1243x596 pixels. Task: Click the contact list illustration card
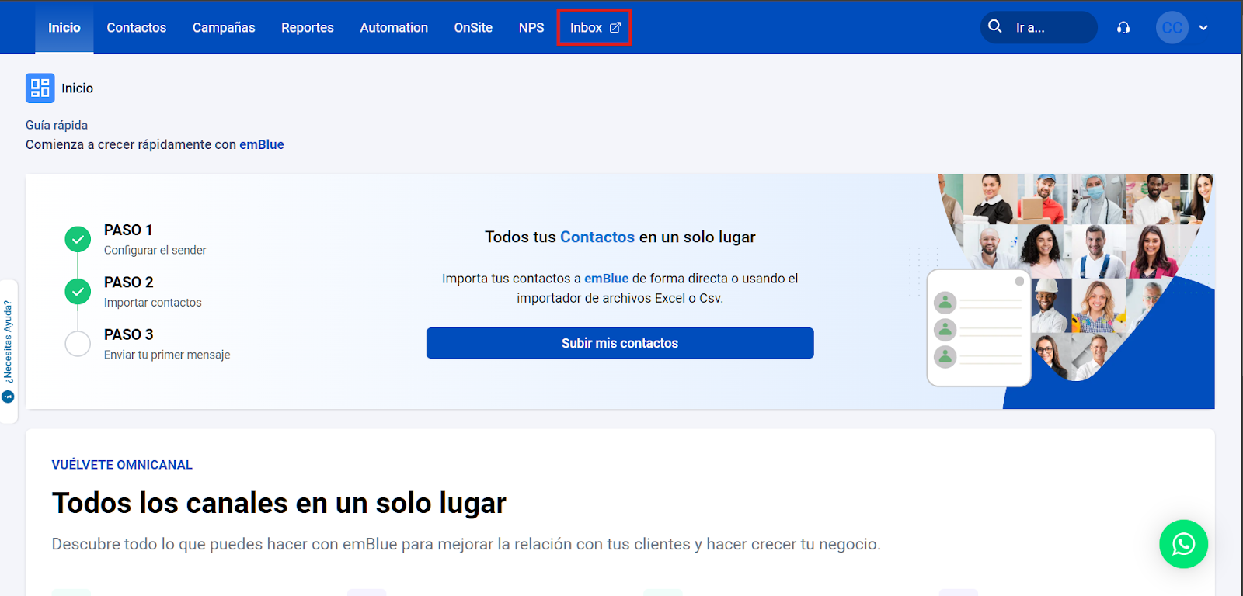coord(979,327)
